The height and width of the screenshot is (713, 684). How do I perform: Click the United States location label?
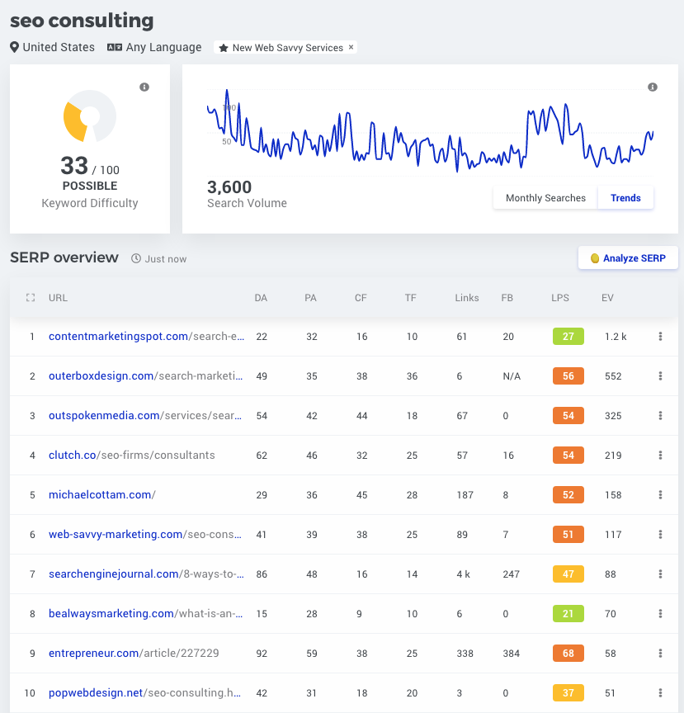point(59,47)
